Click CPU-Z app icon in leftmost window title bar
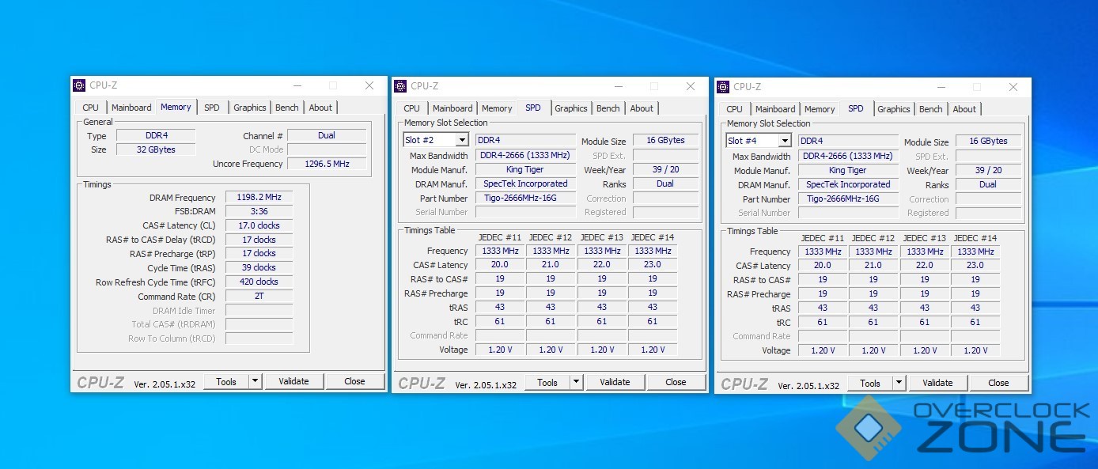Viewport: 1098px width, 469px height. (79, 85)
